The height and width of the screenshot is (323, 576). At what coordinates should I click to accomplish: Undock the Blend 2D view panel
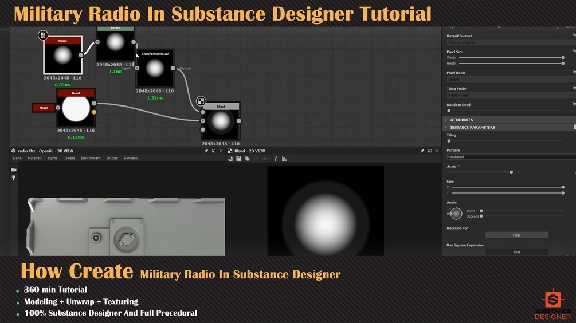pyautogui.click(x=430, y=151)
